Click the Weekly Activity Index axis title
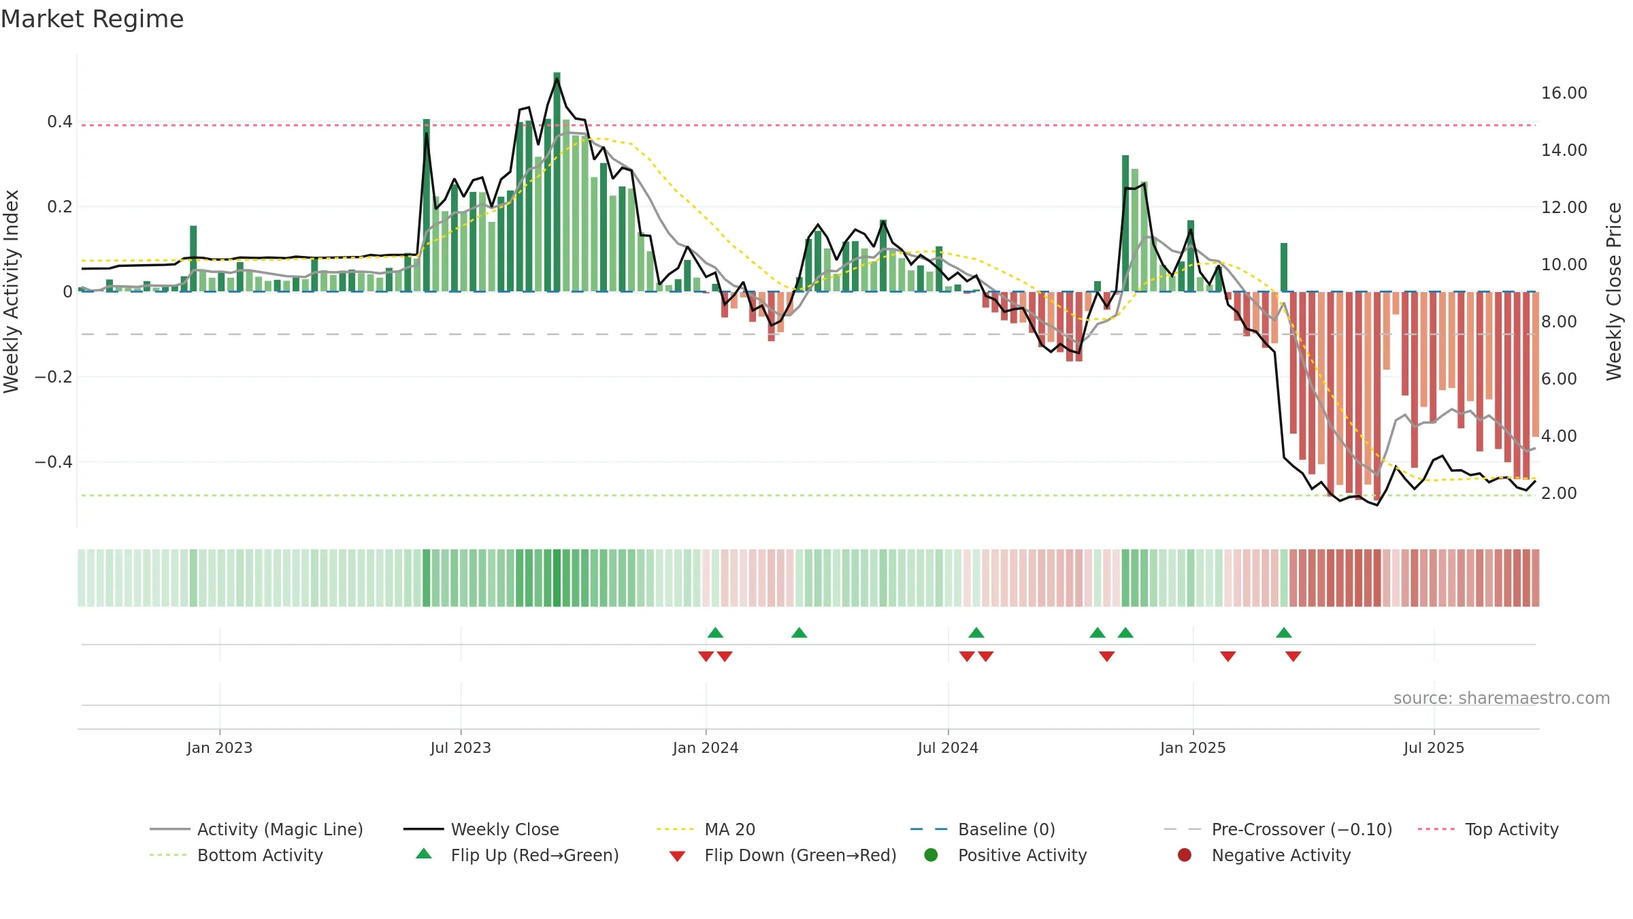 tap(11, 291)
